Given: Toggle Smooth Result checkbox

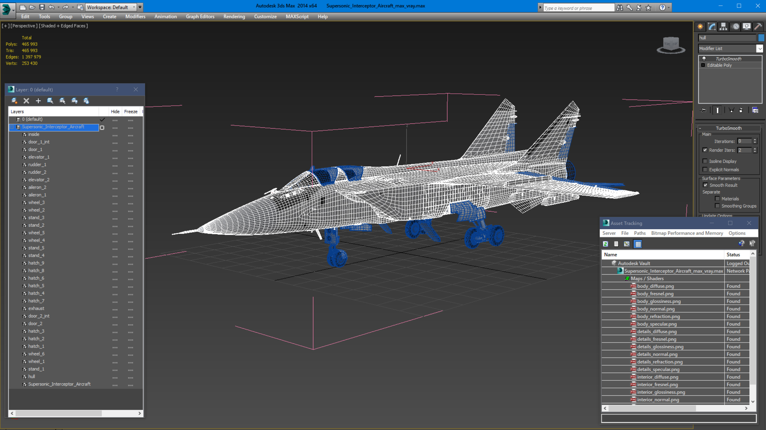Looking at the screenshot, I should point(705,185).
